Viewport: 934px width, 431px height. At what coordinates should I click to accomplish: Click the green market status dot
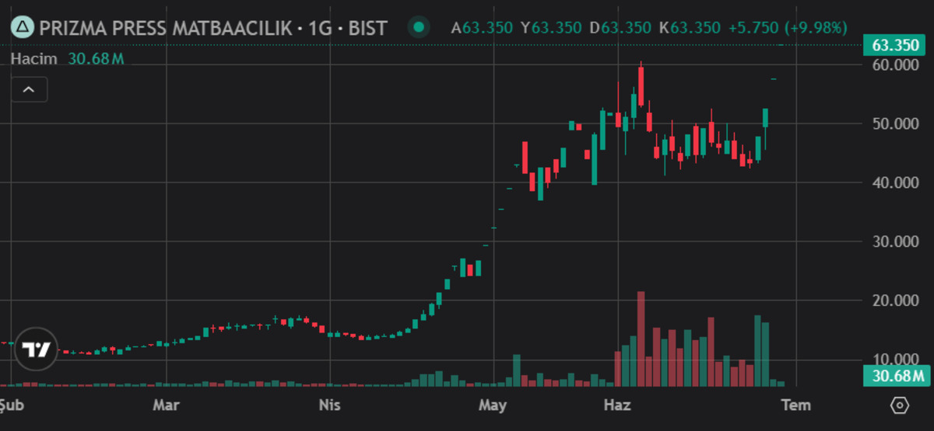tap(420, 28)
